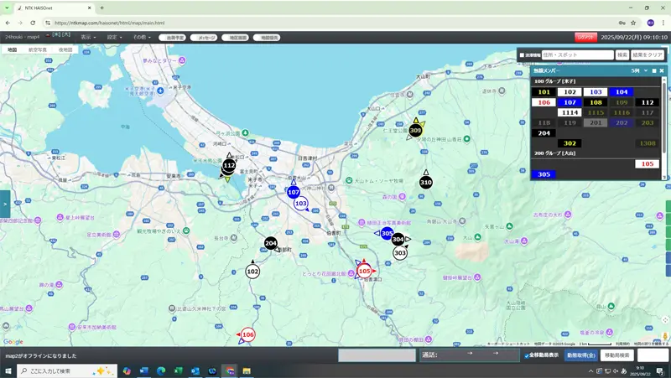Click marker 204 on the map
This screenshot has height=378, width=671.
[271, 243]
